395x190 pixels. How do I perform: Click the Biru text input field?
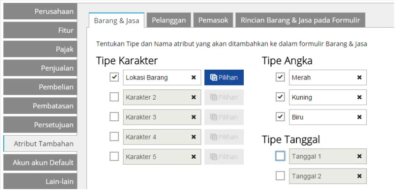click(322, 117)
